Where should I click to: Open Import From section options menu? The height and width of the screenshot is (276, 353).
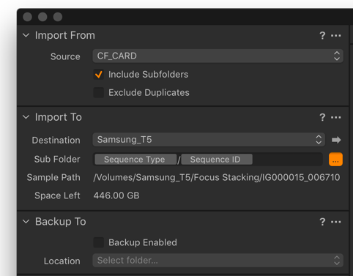tap(336, 36)
